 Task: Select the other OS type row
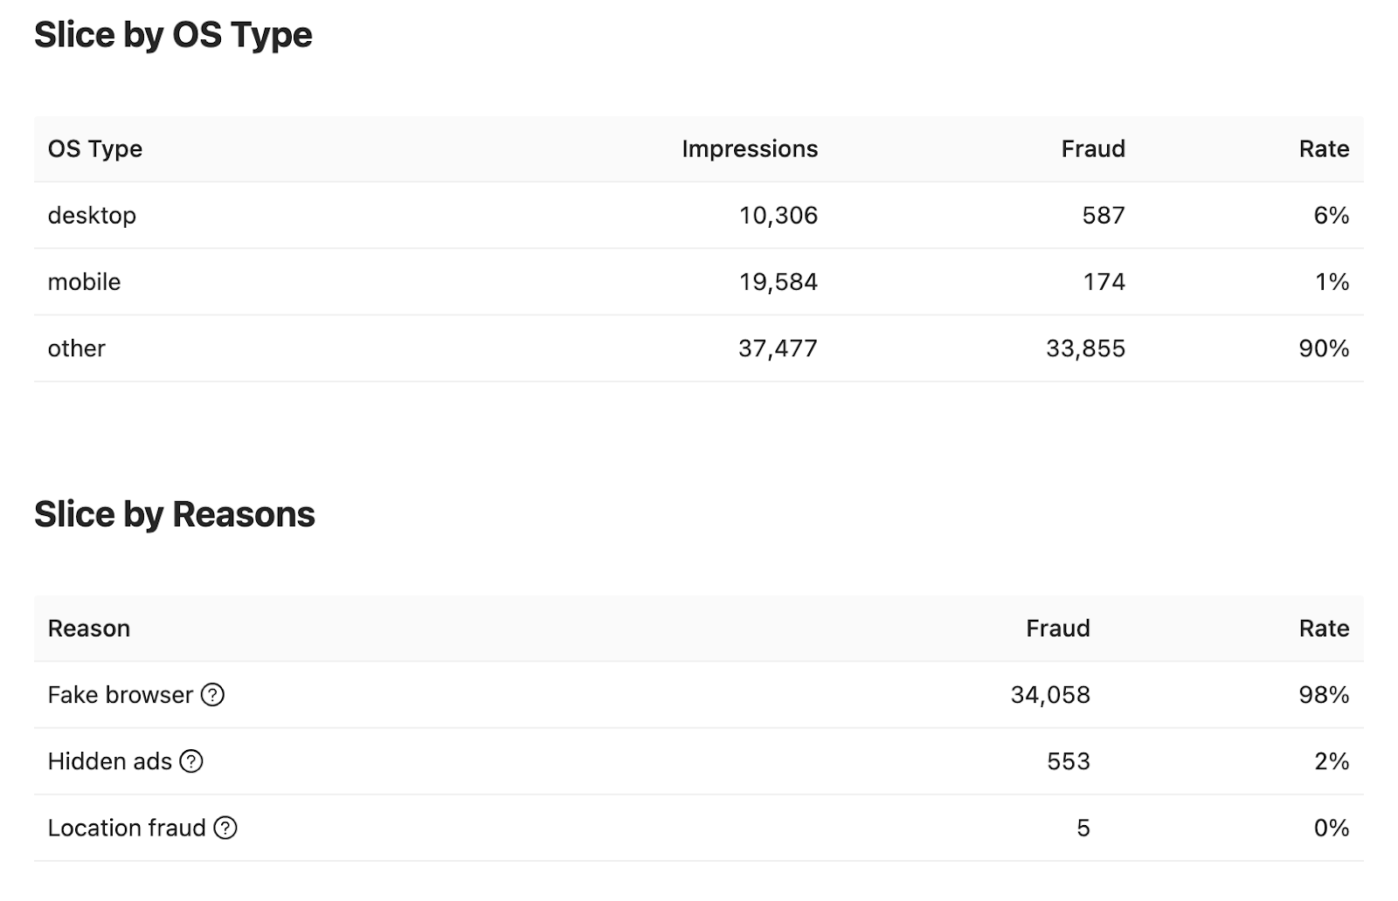pos(77,348)
